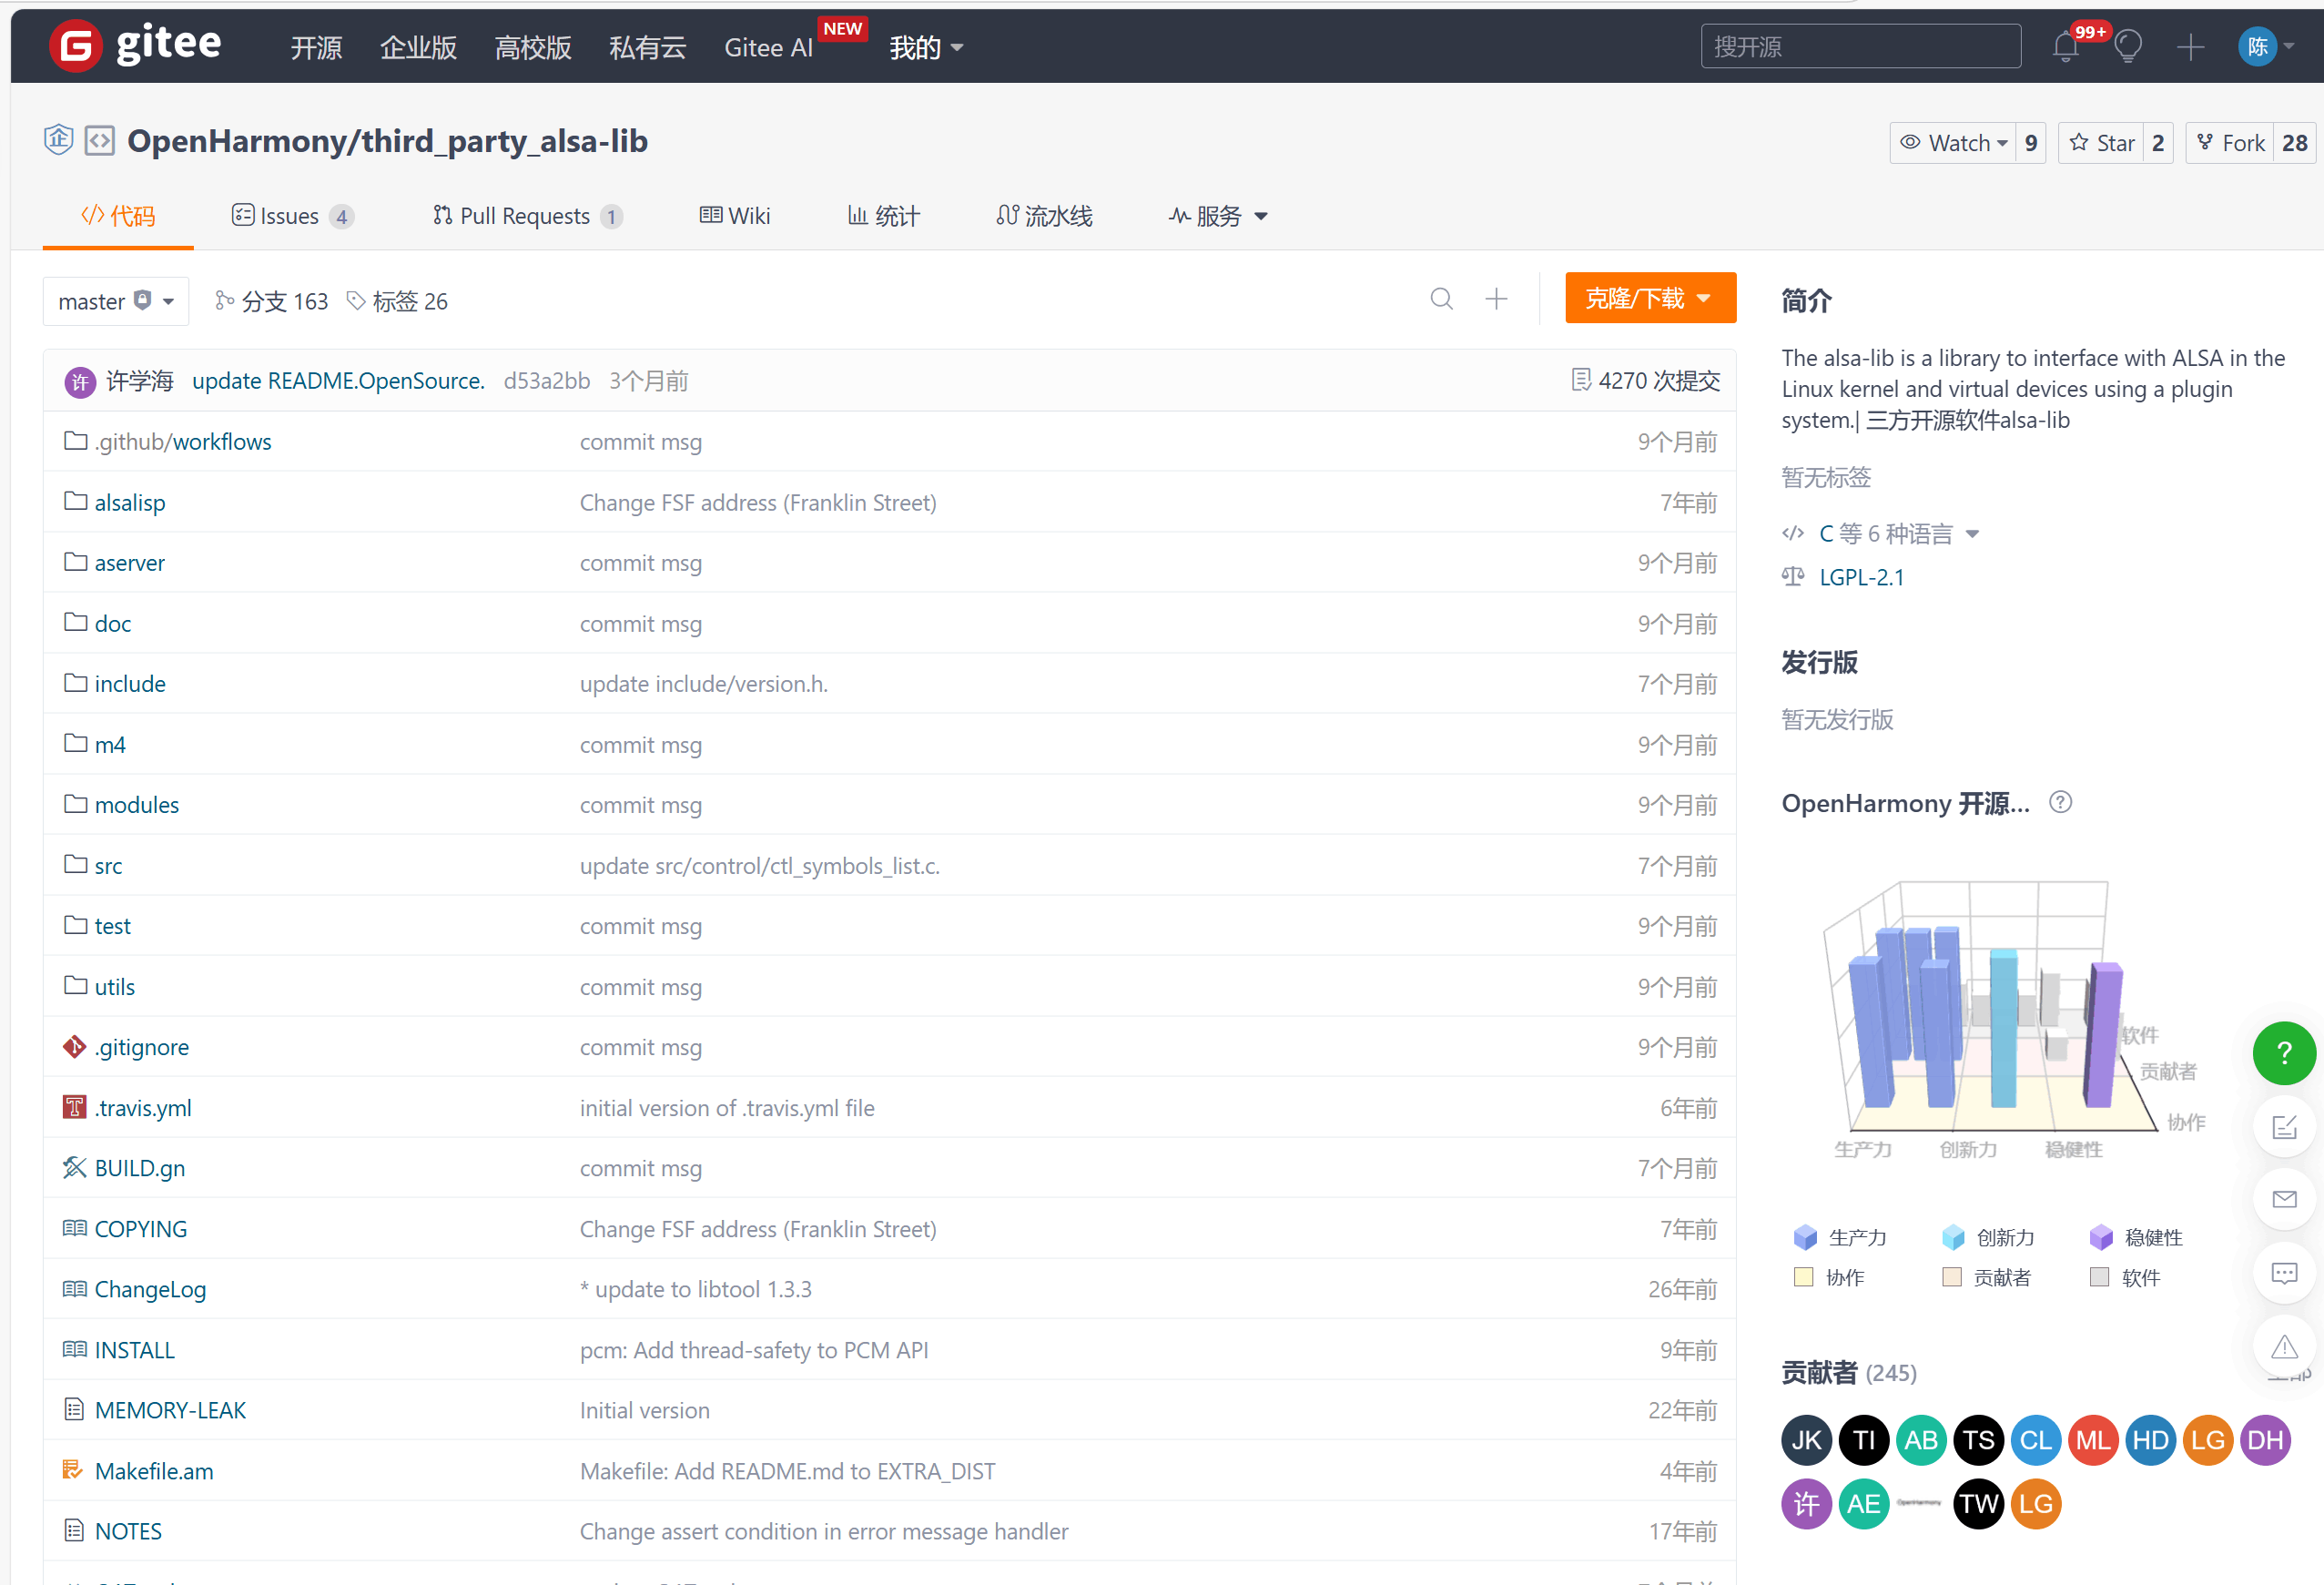
Task: Click the floating chat message icon
Action: coord(2284,1273)
